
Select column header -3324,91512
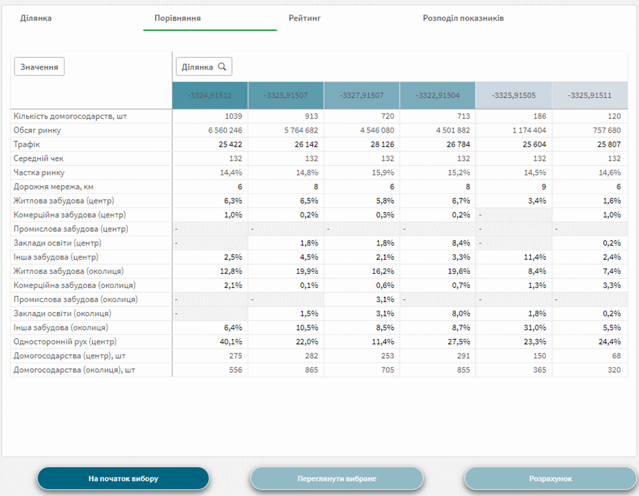209,96
